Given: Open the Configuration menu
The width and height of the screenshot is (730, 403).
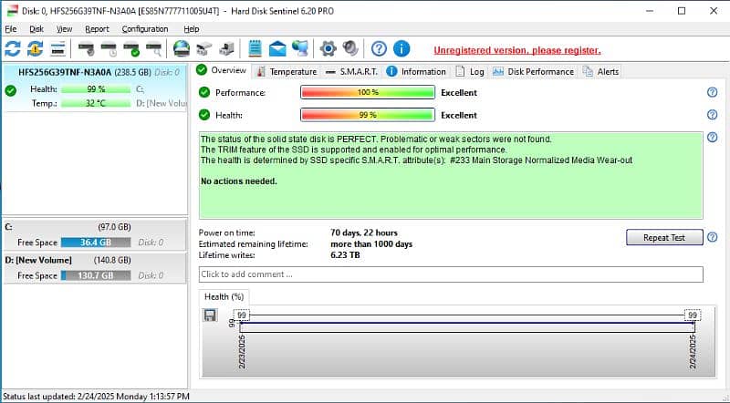Looking at the screenshot, I should click(144, 29).
